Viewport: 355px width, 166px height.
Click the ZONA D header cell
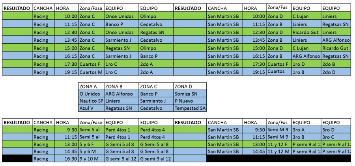coord(190,87)
